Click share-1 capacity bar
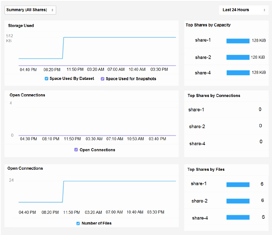Viewport: 272px width, 235px height. [x=238, y=41]
